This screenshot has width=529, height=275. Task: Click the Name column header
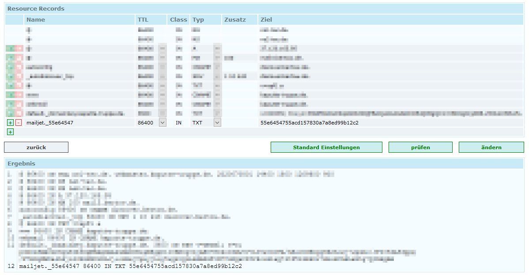click(x=36, y=20)
